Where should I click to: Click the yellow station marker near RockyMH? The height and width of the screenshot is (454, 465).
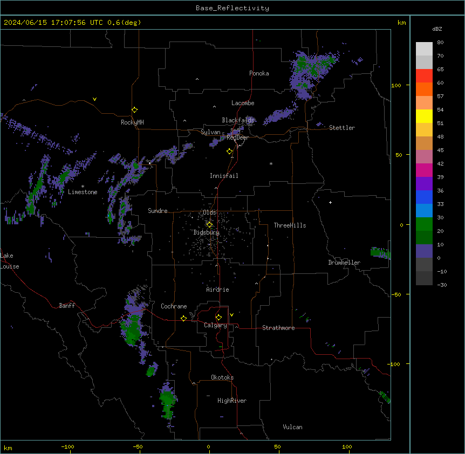(134, 110)
